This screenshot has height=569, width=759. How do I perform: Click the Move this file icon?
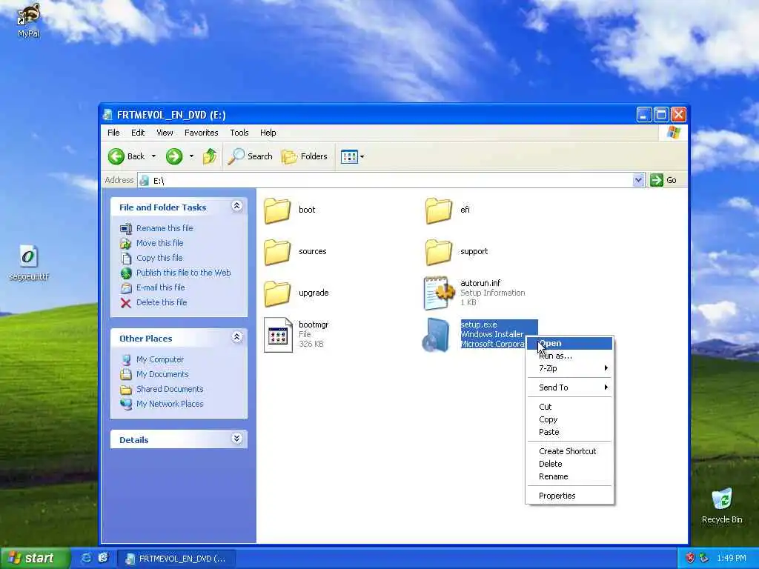[126, 243]
